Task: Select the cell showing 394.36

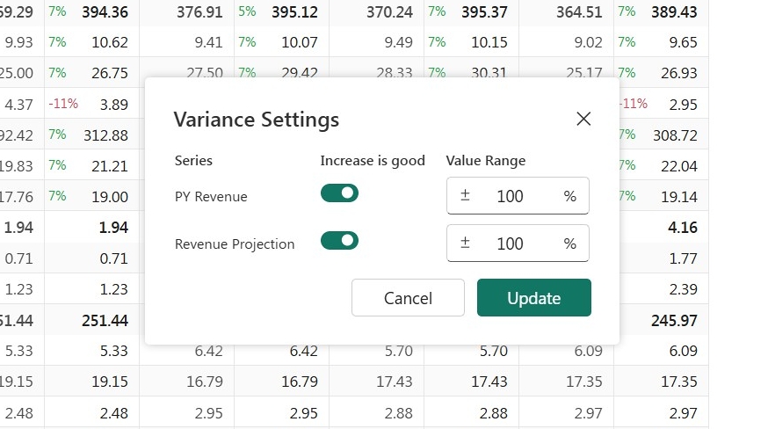Action: click(x=105, y=11)
